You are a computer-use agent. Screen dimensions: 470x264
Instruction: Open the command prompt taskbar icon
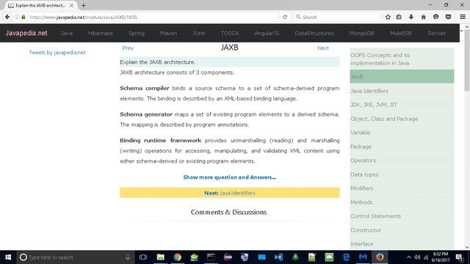tap(211, 257)
